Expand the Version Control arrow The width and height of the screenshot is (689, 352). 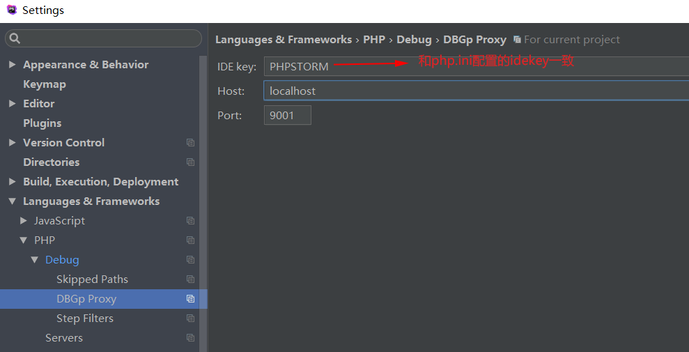[x=13, y=142]
